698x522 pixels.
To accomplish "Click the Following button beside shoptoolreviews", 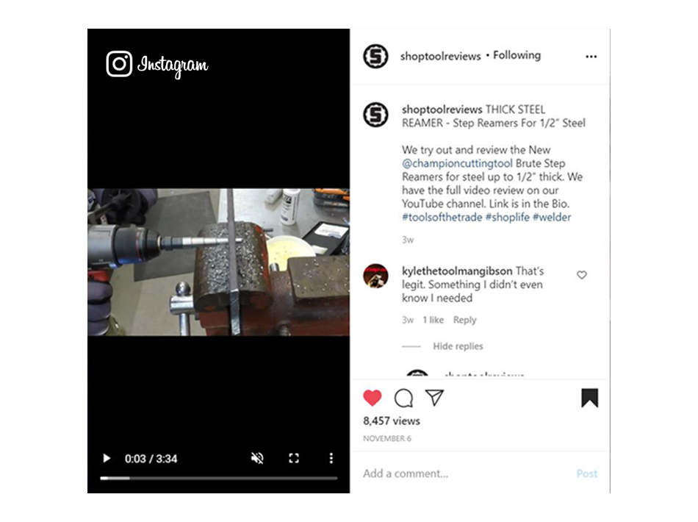I will click(x=517, y=55).
